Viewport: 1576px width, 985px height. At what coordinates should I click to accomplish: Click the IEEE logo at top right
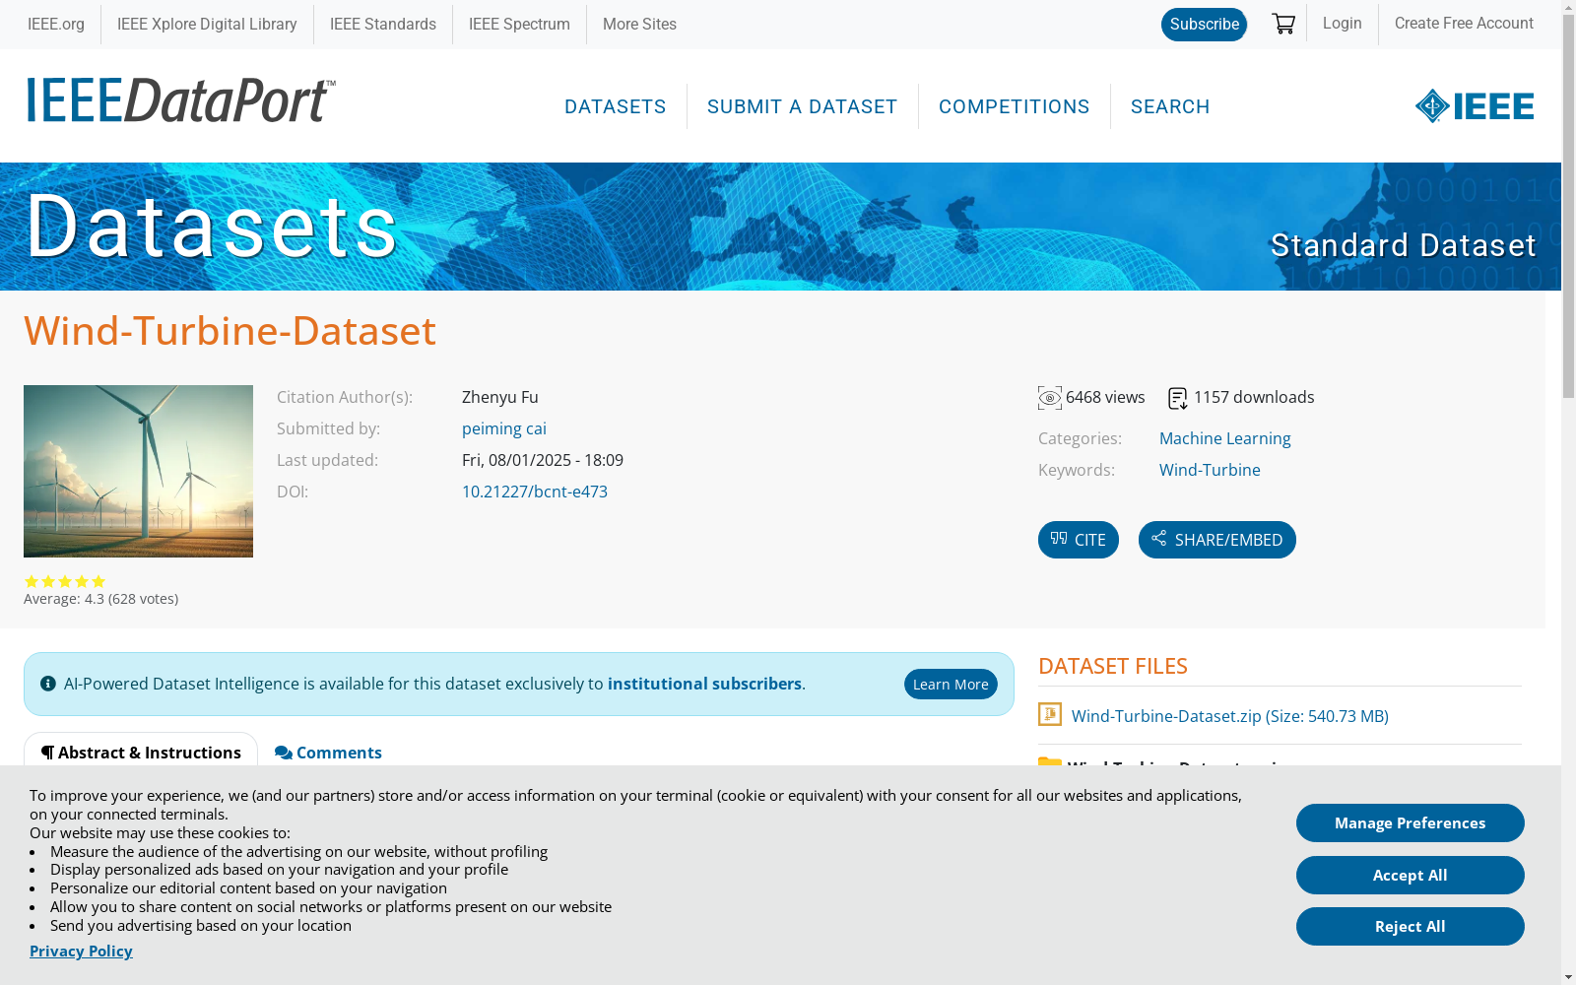coord(1475,106)
